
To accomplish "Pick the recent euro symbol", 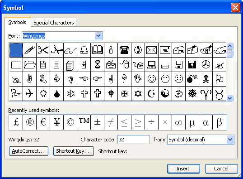I will 43,122.
